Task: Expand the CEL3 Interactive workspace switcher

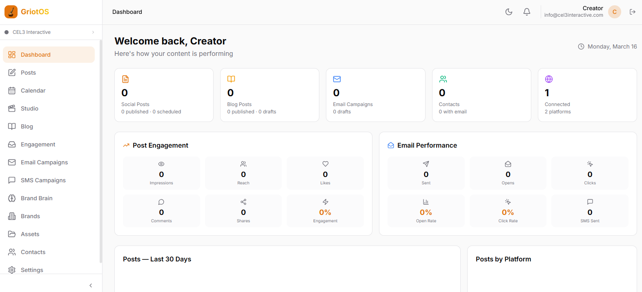Action: [x=49, y=32]
